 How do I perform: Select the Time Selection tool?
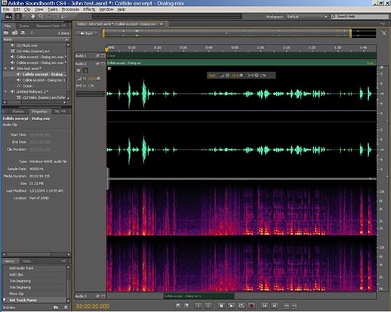coord(18,17)
